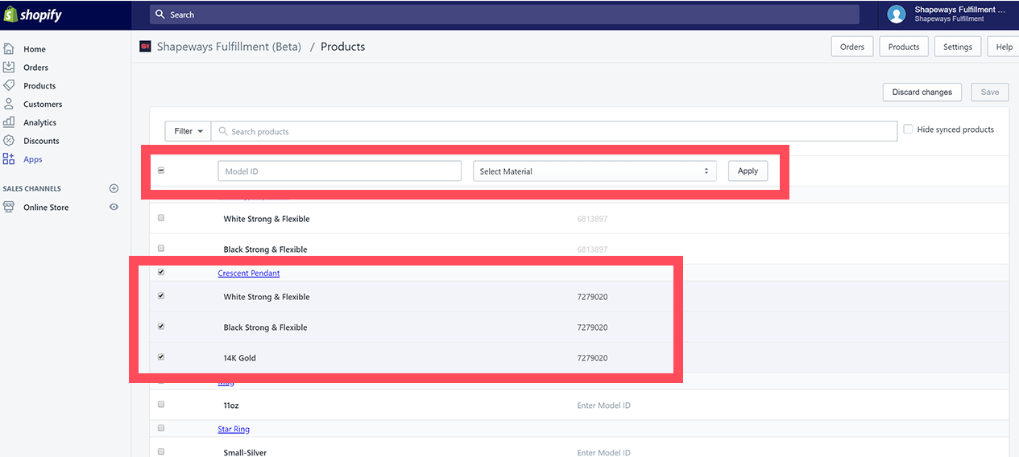Click the Save button
The height and width of the screenshot is (457, 1019).
tap(990, 92)
